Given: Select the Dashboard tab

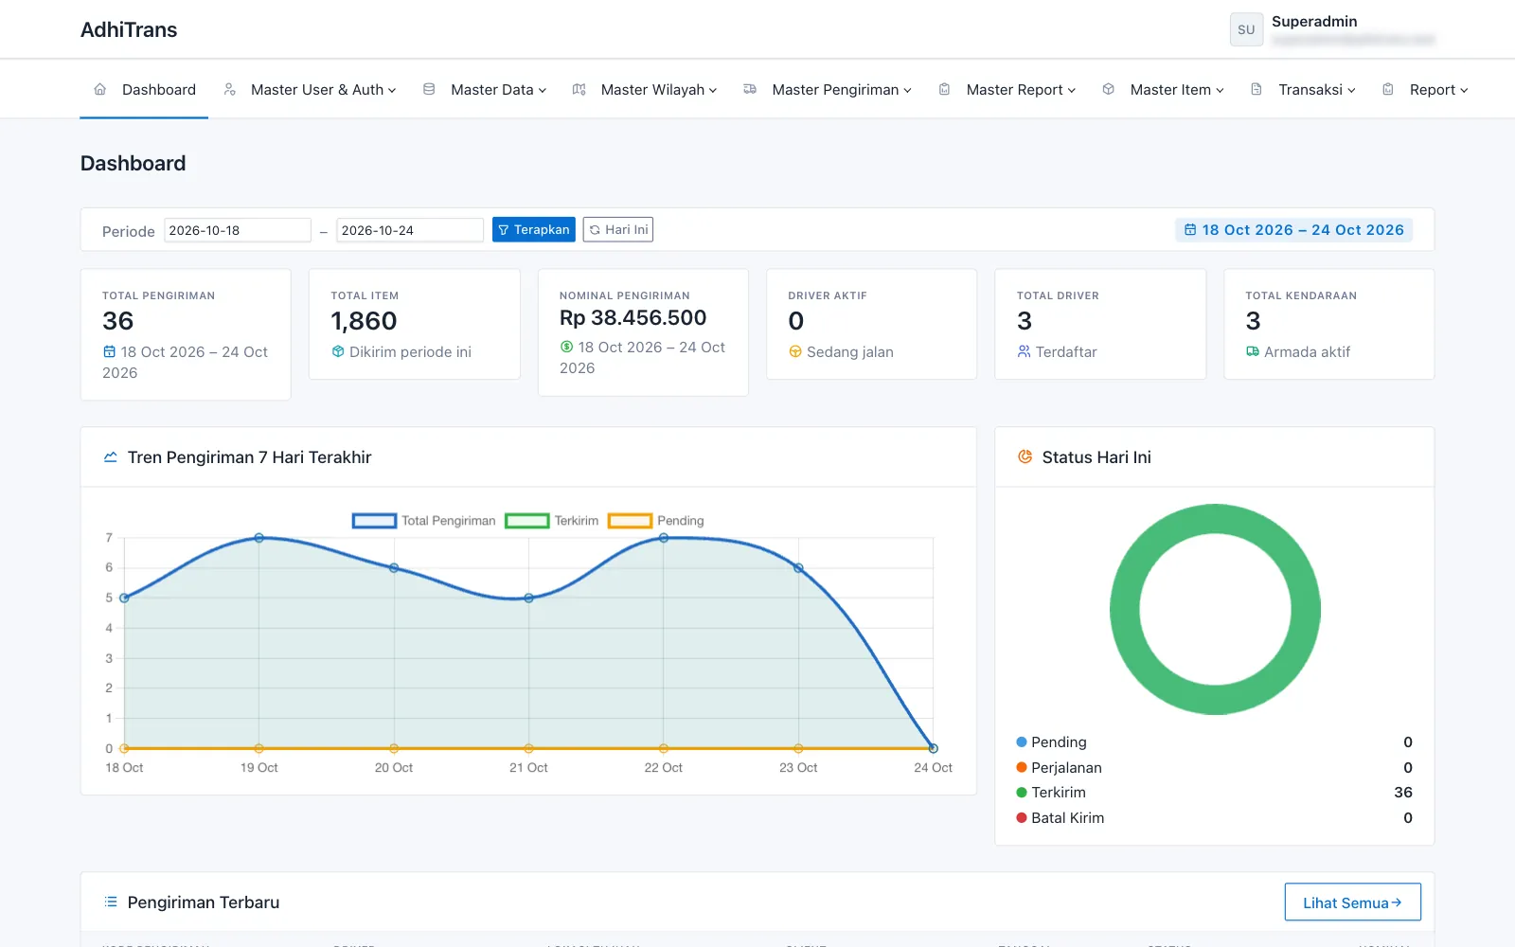Looking at the screenshot, I should coord(144,89).
